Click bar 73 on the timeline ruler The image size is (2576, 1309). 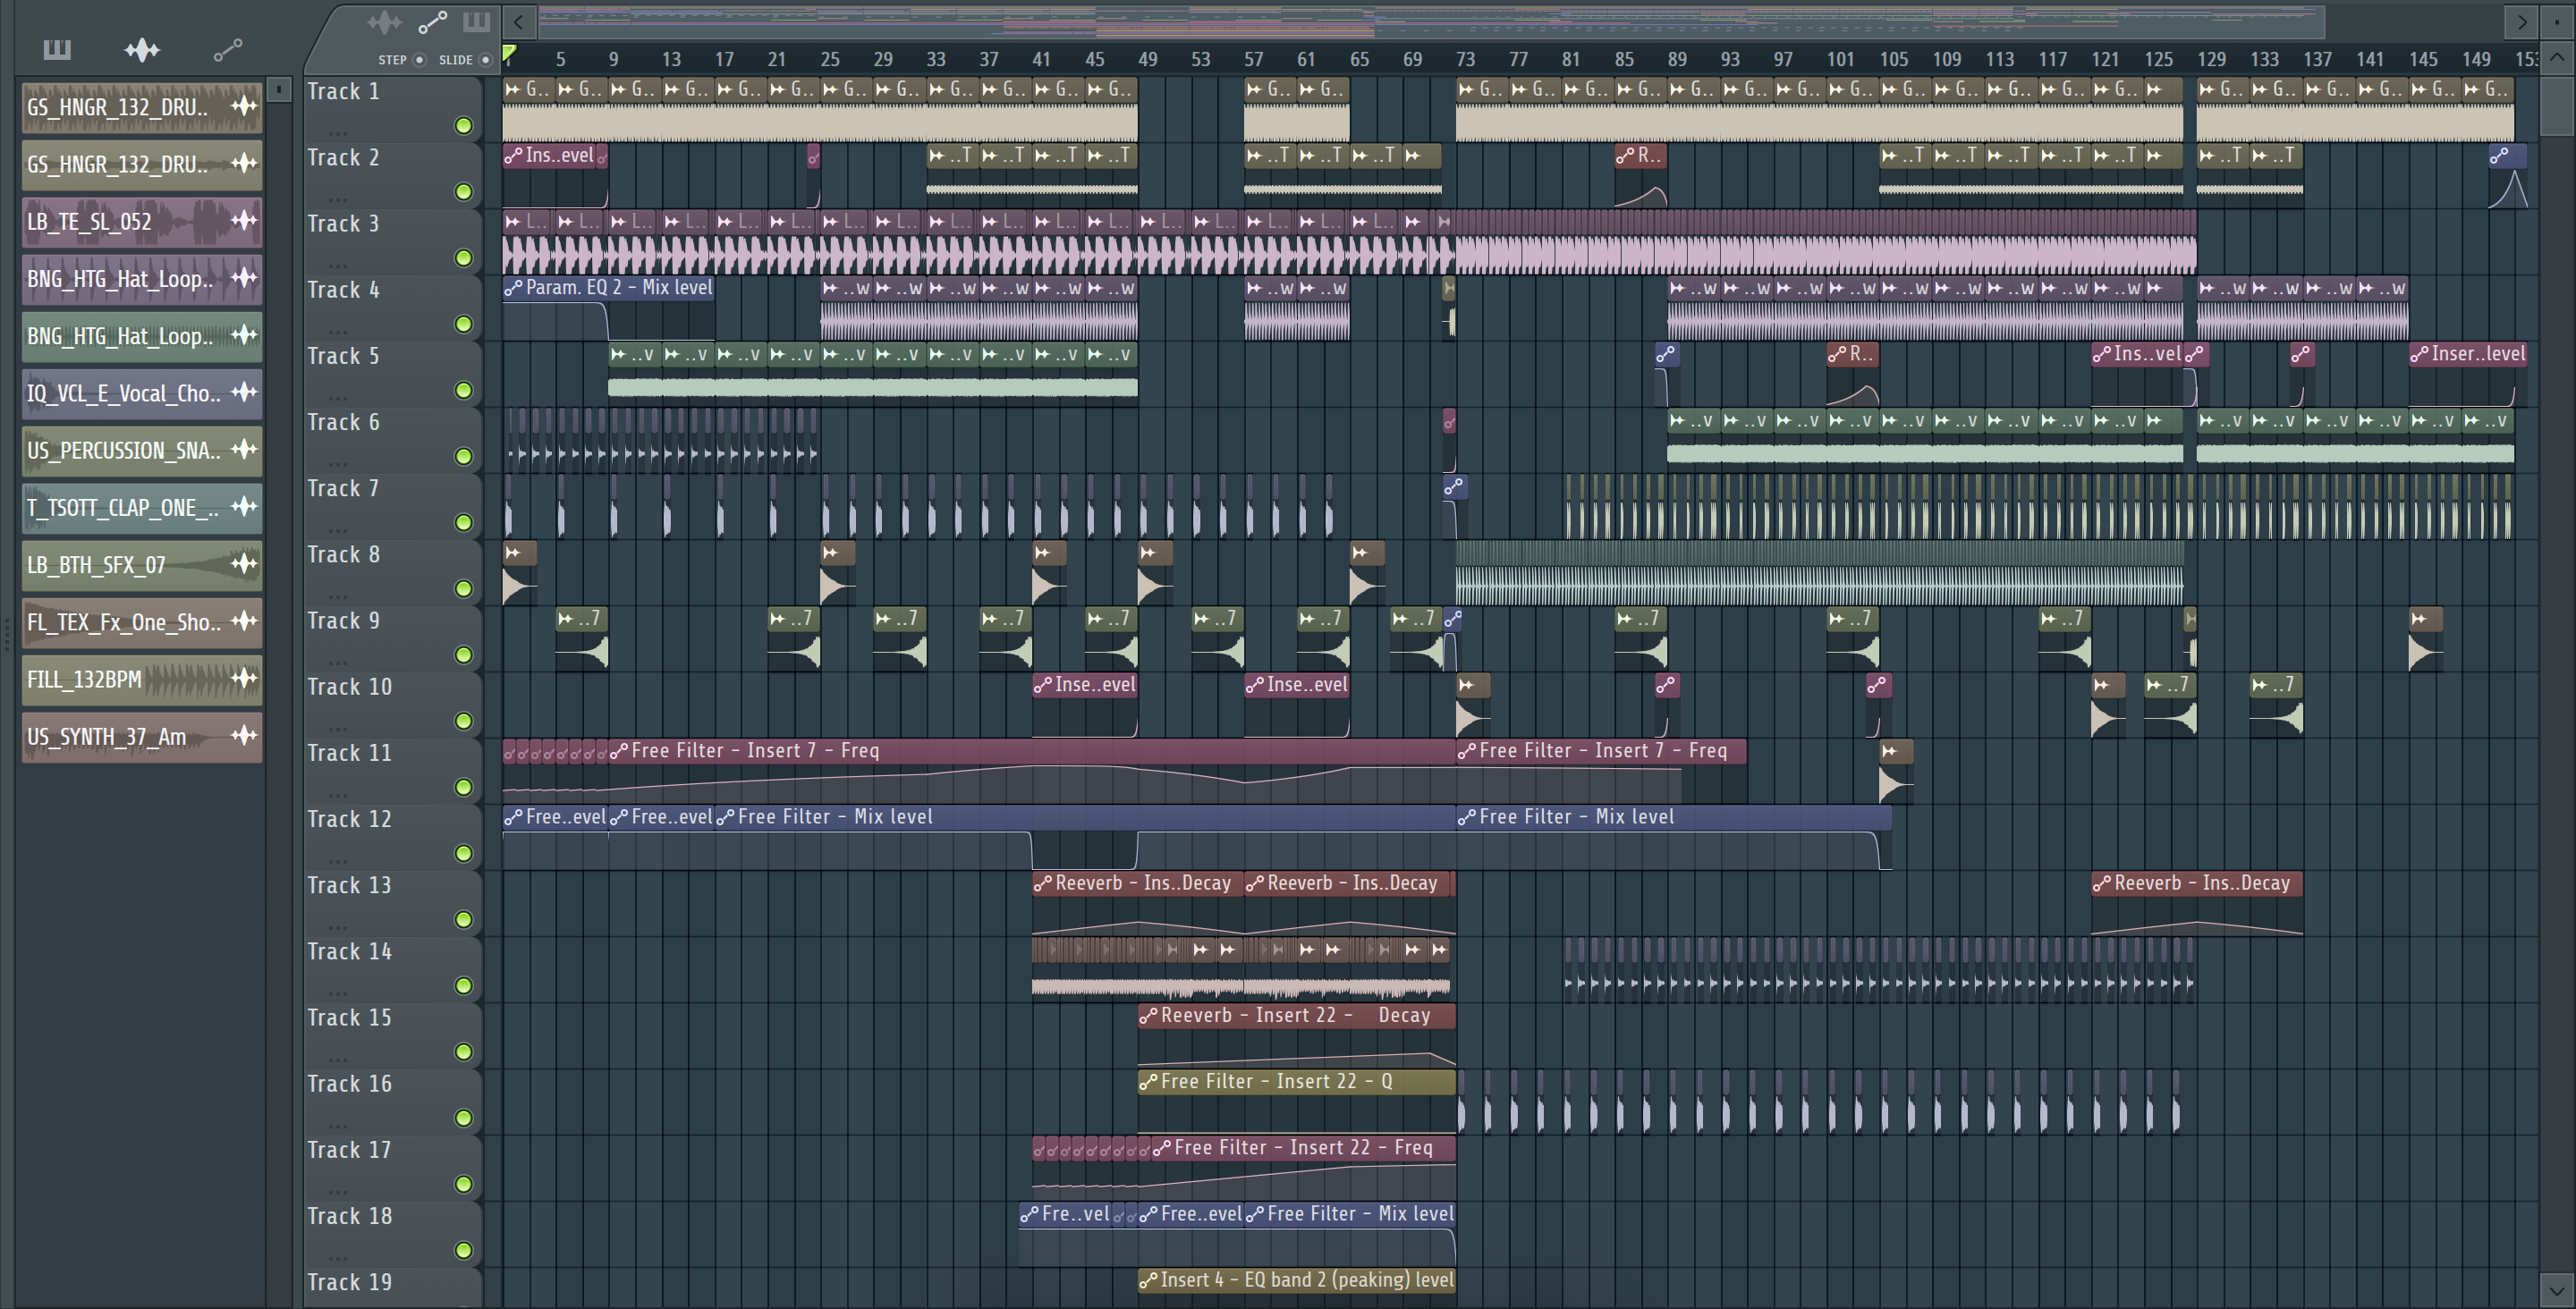1465,59
